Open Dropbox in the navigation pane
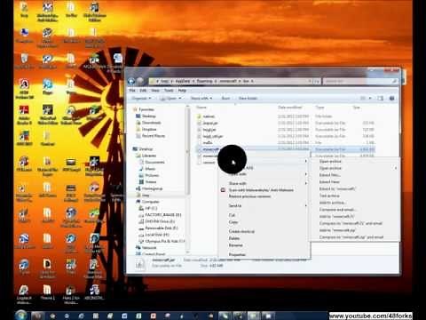The width and height of the screenshot is (426, 320). click(x=149, y=130)
